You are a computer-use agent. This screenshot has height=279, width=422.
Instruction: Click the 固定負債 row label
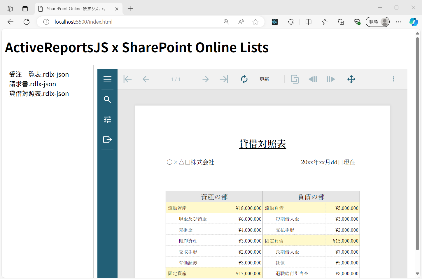click(274, 241)
